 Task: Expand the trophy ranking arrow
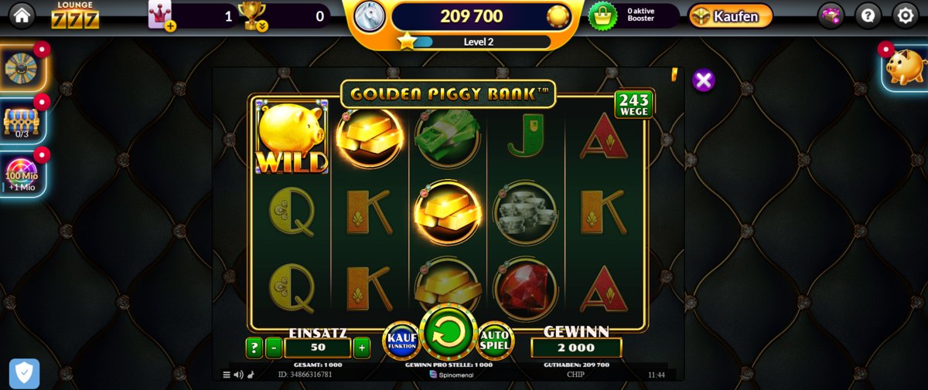[262, 25]
